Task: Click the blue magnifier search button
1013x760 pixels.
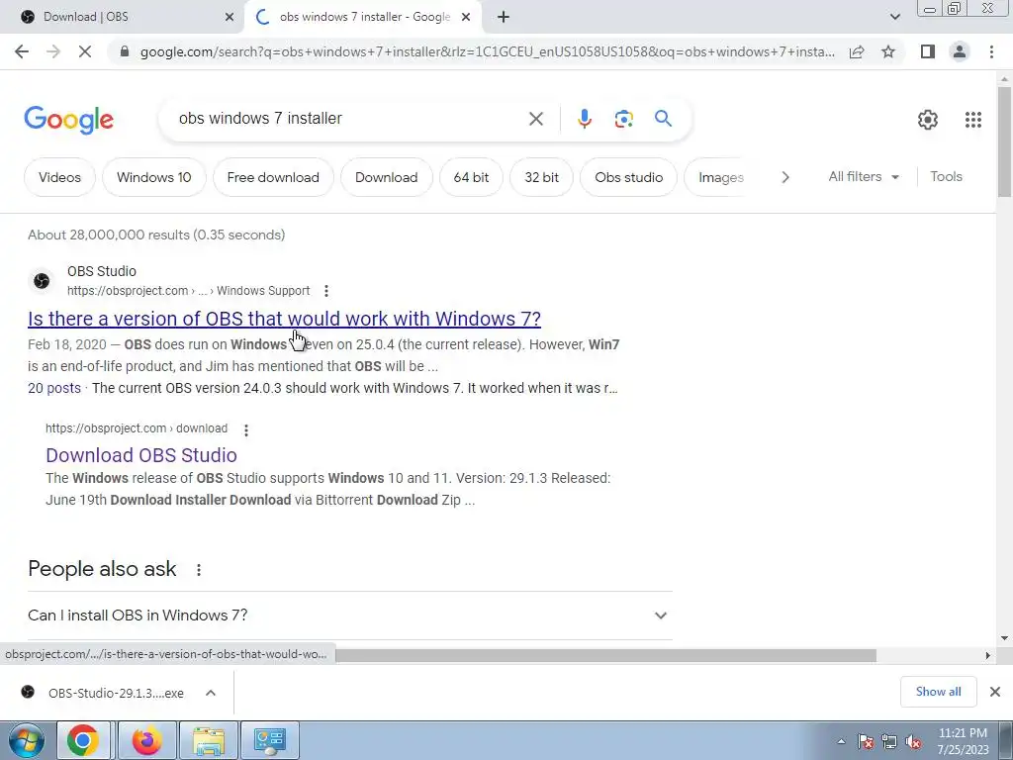Action: pos(663,119)
